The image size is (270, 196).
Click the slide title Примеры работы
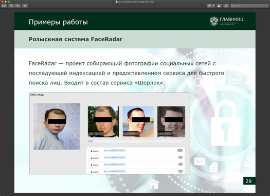pyautogui.click(x=58, y=22)
